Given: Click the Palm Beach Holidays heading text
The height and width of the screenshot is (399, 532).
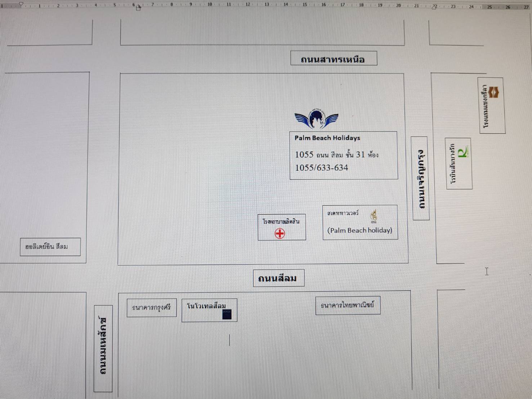Looking at the screenshot, I should 327,138.
